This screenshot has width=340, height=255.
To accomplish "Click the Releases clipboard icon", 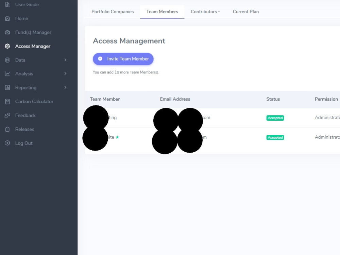I will click(7, 129).
